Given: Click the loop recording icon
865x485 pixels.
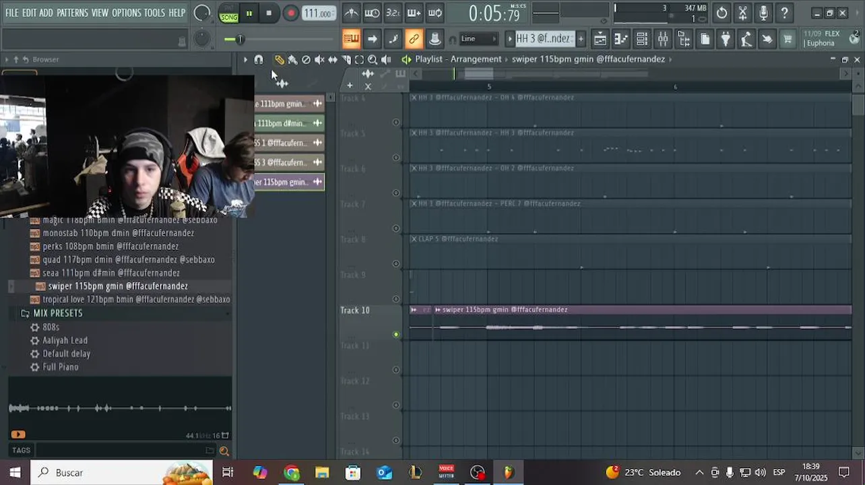Looking at the screenshot, I should [x=435, y=13].
